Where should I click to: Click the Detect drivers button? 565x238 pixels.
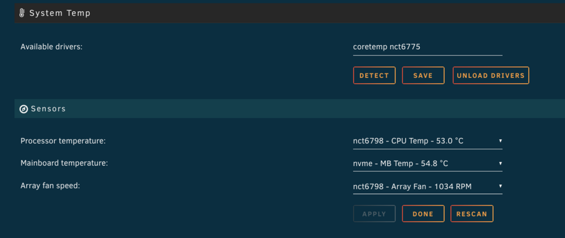tap(375, 75)
